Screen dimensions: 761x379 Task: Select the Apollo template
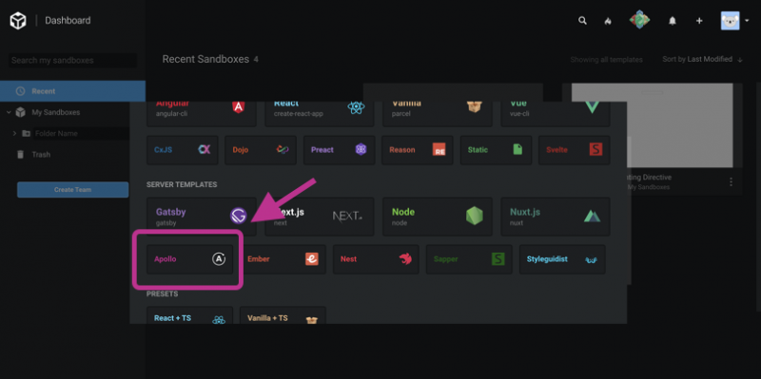click(189, 259)
